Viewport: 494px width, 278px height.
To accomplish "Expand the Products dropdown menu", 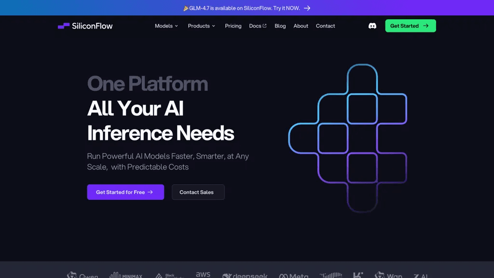I will click(x=202, y=26).
